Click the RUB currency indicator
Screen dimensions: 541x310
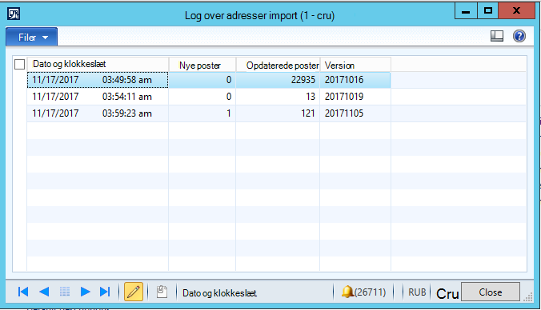[x=417, y=292]
